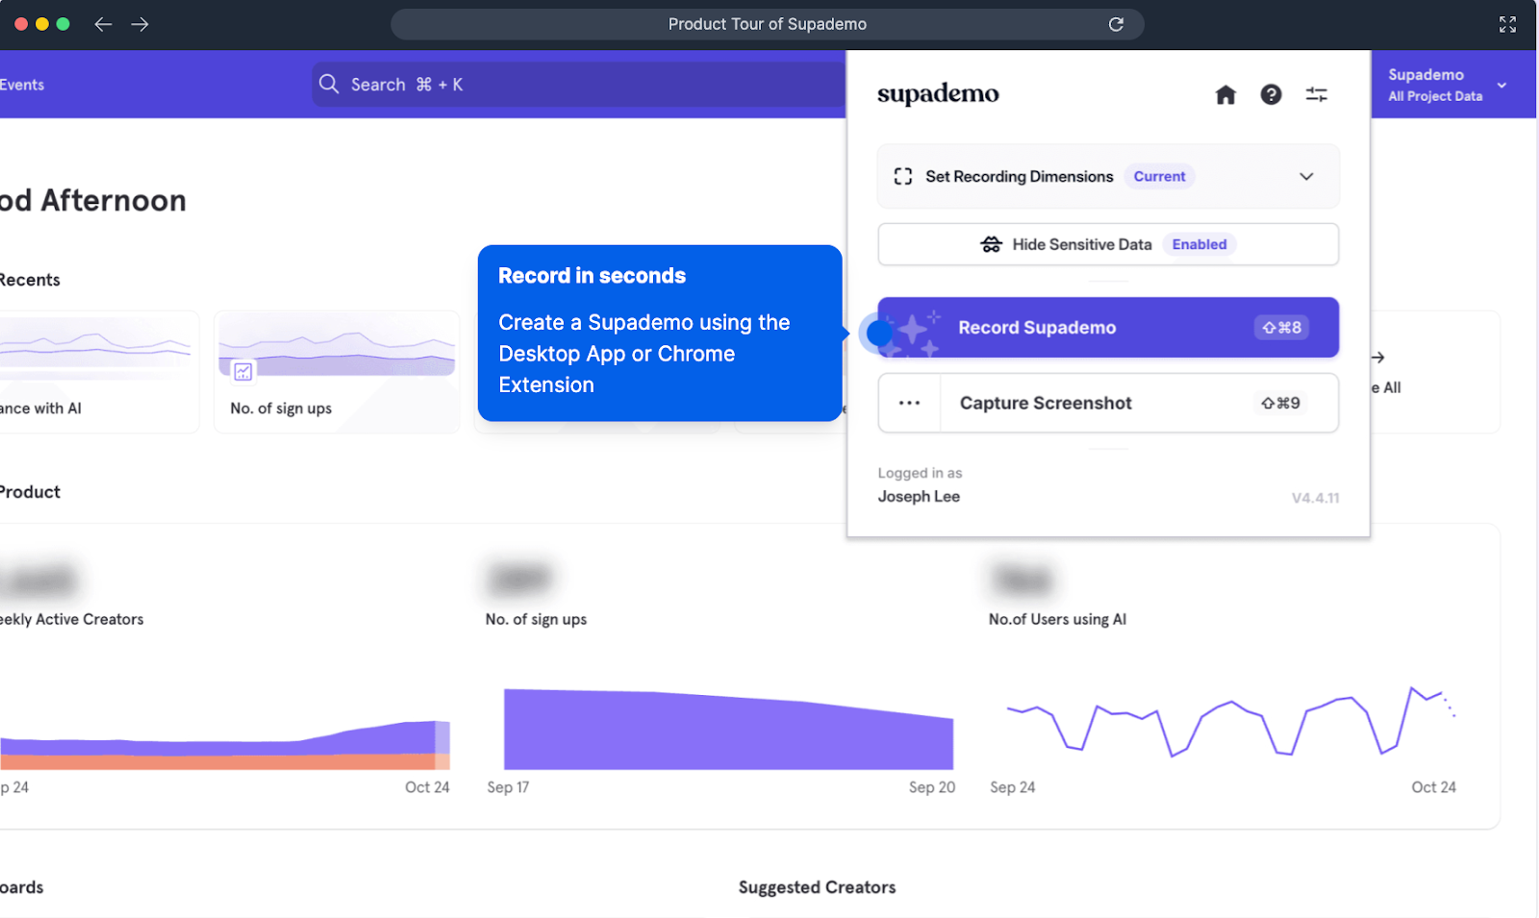1539x918 pixels.
Task: Click the Product Tour of Supademo address bar
Action: [768, 24]
